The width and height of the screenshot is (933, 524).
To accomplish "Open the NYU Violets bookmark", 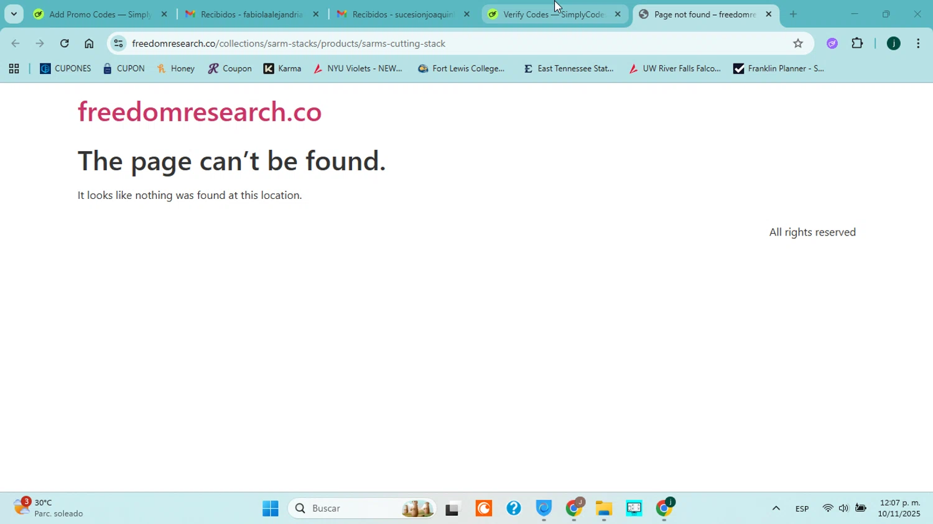I will pyautogui.click(x=358, y=69).
